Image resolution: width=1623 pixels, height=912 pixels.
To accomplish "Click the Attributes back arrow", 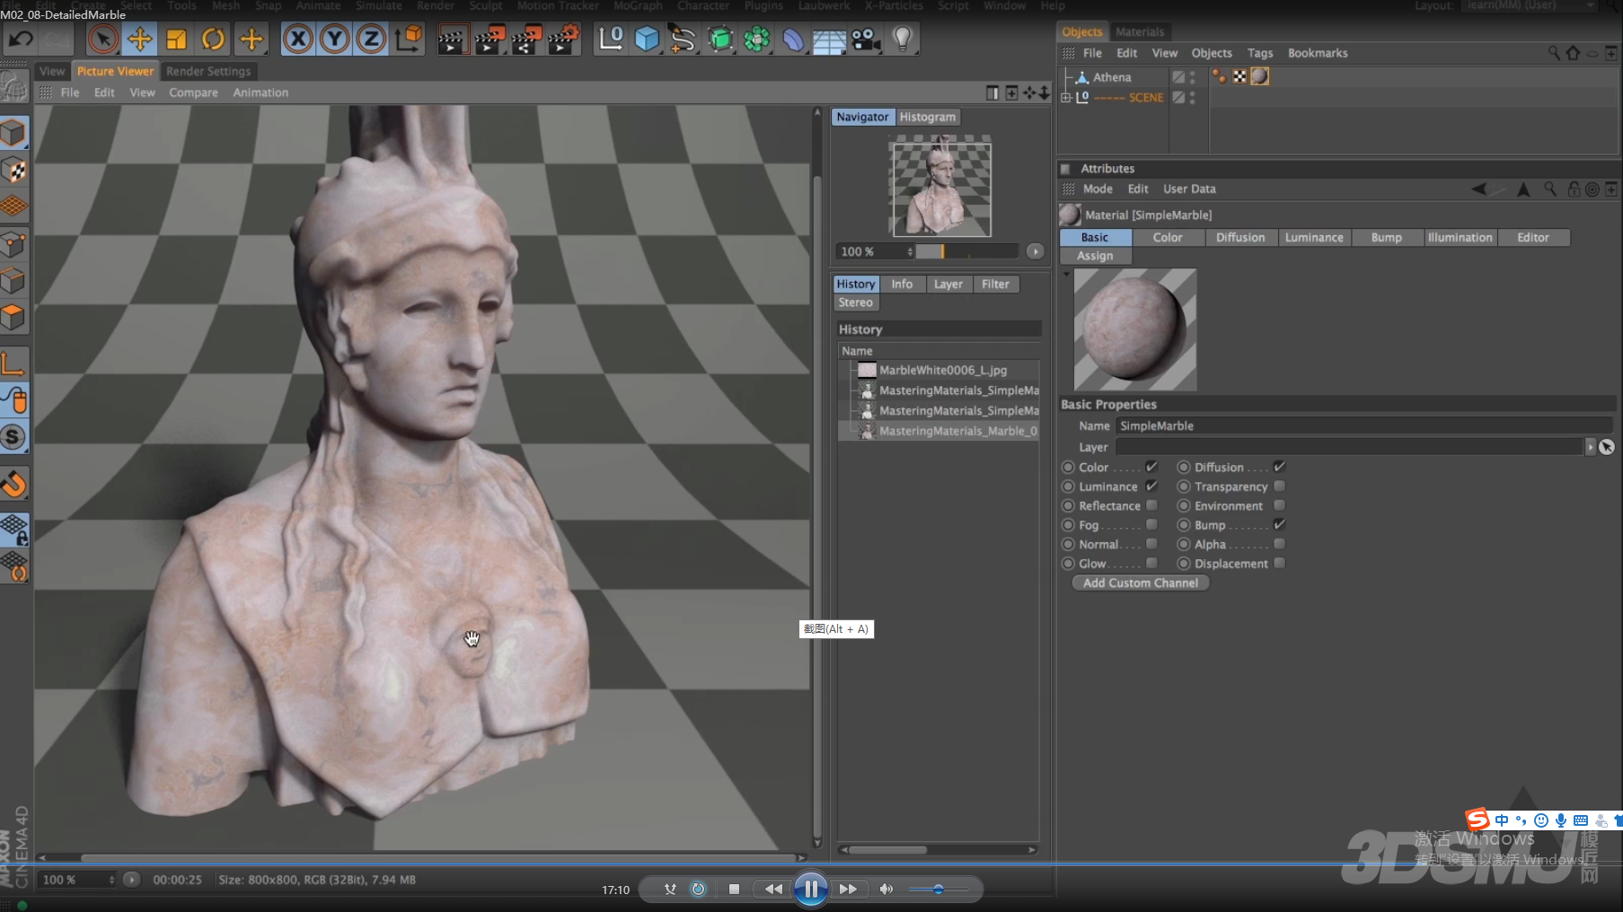I will point(1478,189).
